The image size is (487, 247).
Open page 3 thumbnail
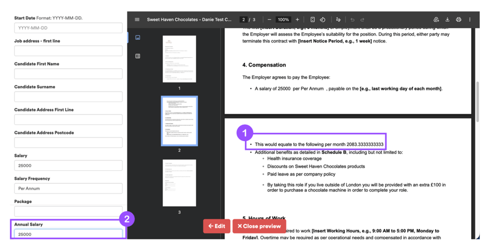pos(179,183)
